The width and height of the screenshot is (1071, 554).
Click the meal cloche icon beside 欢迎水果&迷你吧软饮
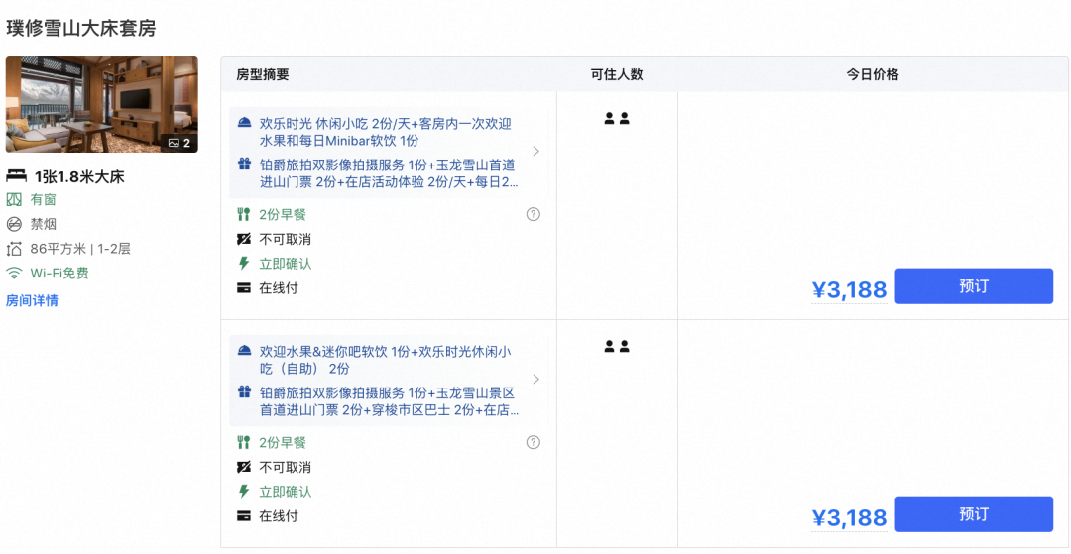tap(245, 352)
